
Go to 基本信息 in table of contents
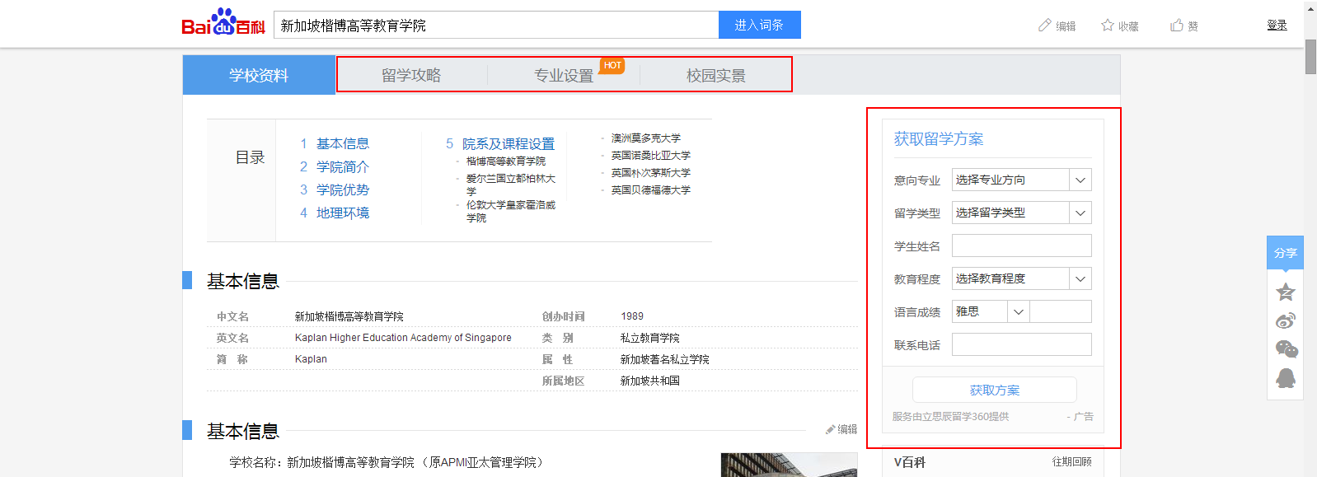[343, 143]
